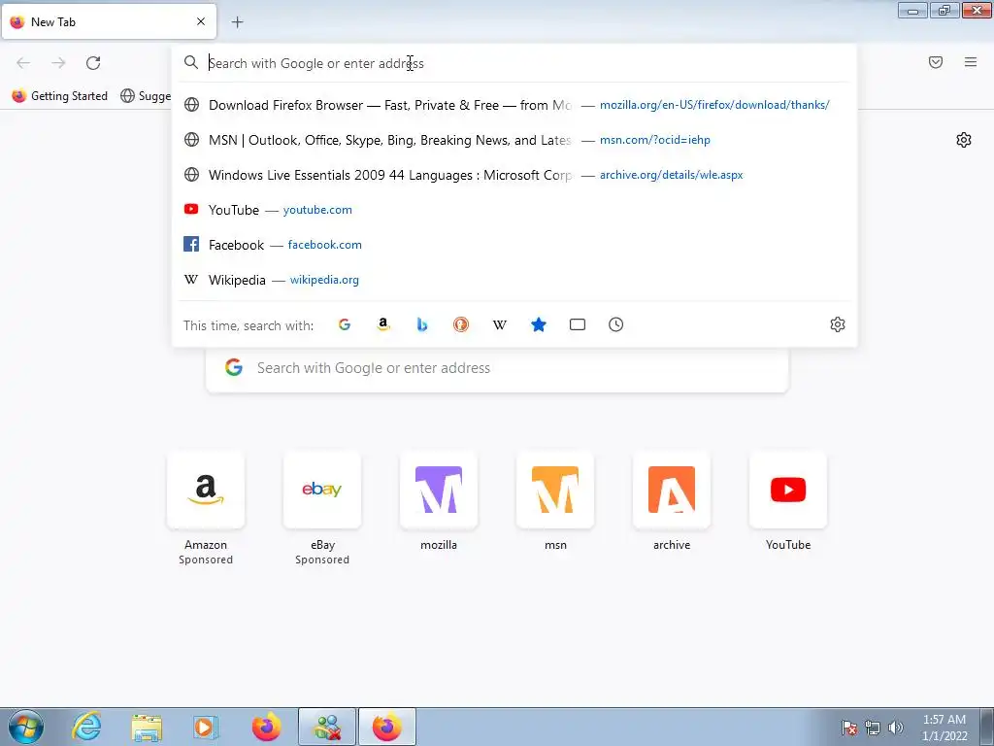Switch to Windows Live Messenger taskbar item
The image size is (994, 746).
coord(327,727)
